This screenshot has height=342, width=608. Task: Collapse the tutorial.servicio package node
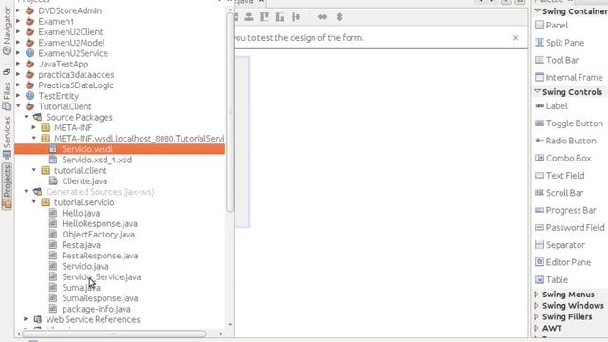[34, 202]
